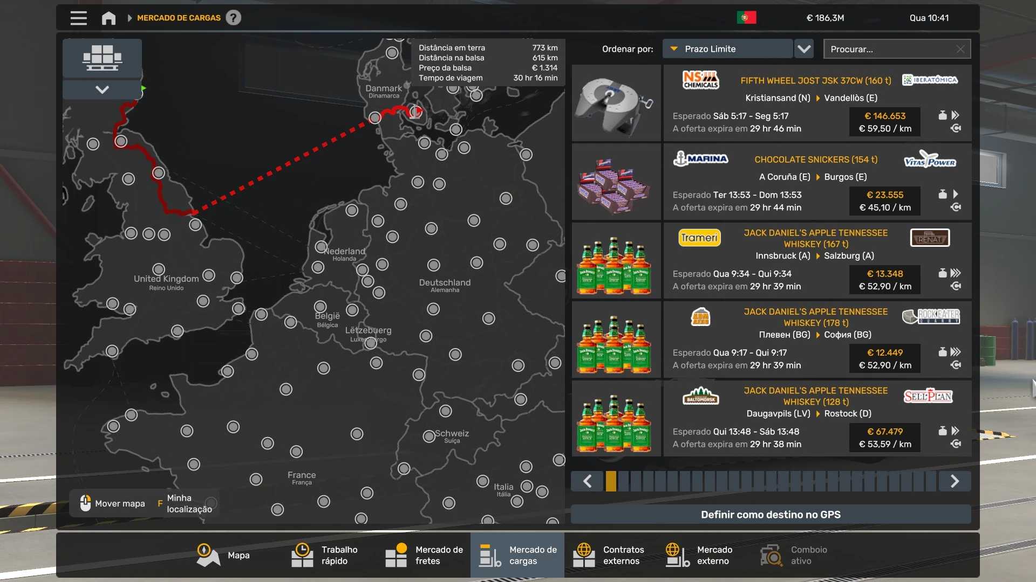Open the hamburger main menu

click(x=78, y=18)
